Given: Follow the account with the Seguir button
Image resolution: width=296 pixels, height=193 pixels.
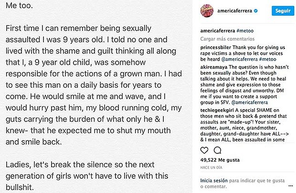Looking at the screenshot, I should coord(283,11).
